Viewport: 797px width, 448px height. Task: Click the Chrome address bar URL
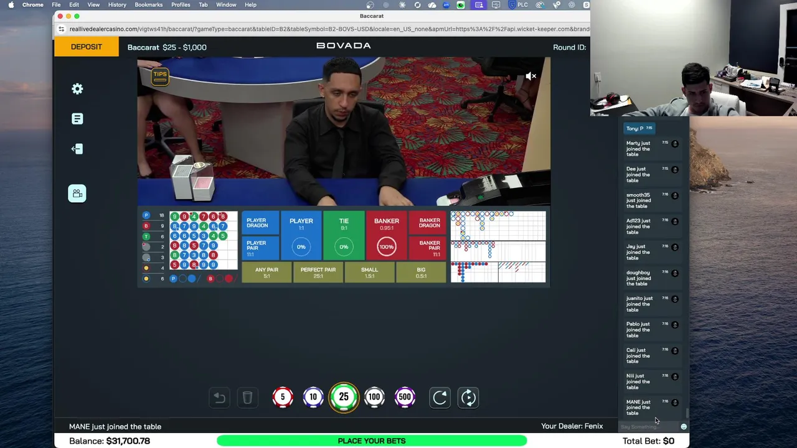click(x=329, y=29)
